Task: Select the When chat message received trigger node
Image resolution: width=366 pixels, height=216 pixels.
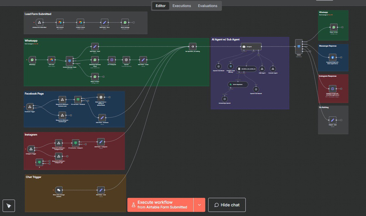Action: pyautogui.click(x=59, y=190)
